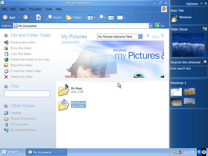Open the File menu
208x156 pixels.
4,9
